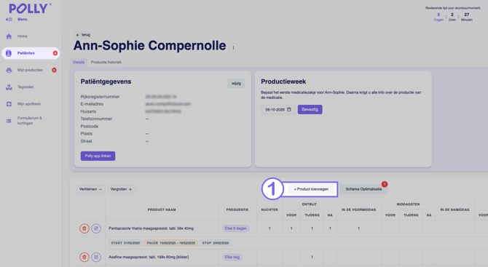Delete the Pantoprazole Viatris row
This screenshot has width=488, height=267.
(84, 228)
